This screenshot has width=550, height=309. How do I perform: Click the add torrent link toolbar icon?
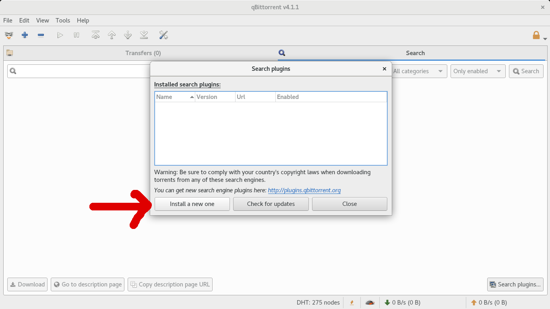[x=9, y=35]
